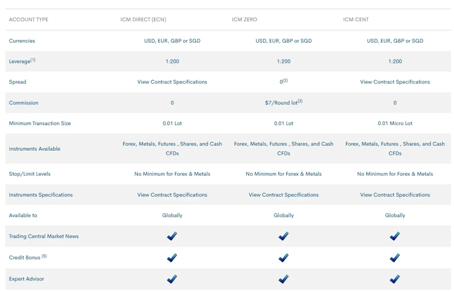Viewport: 454px width, 292px height.
Task: Click the Expert Advisor row label
Action: tap(26, 279)
